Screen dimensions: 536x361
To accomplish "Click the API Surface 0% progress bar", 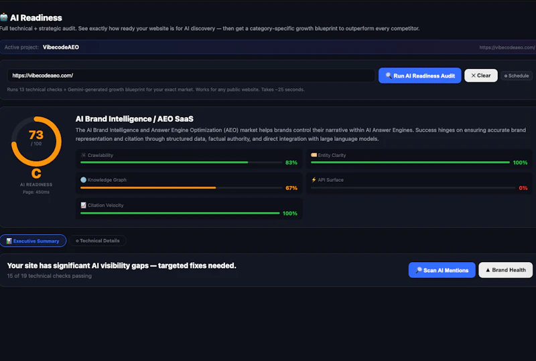I will click(413, 188).
